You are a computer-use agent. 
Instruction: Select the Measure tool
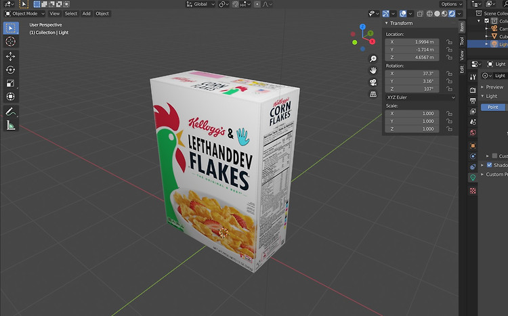pos(11,125)
